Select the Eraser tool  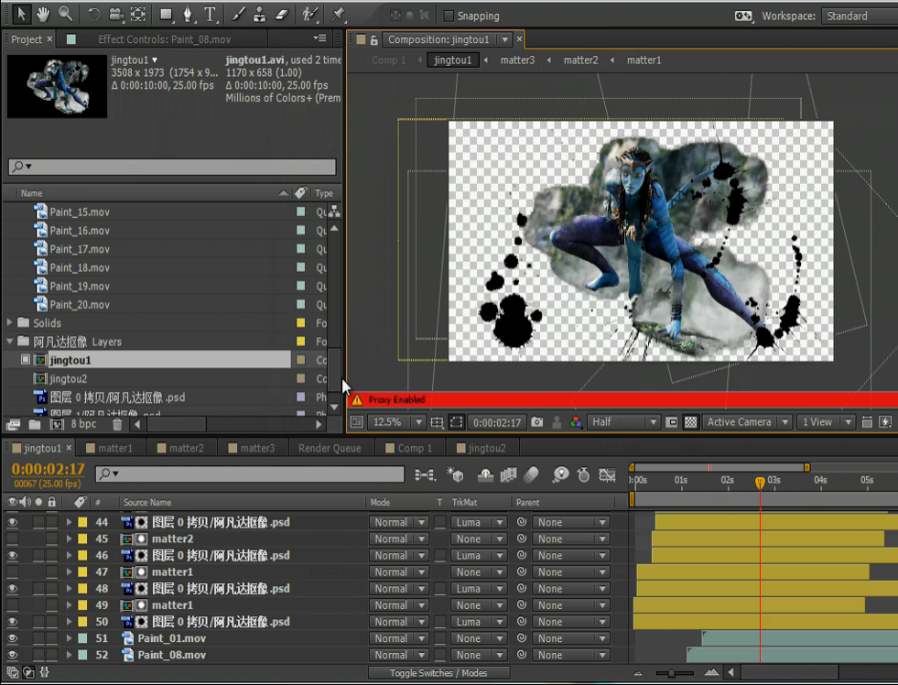click(282, 15)
